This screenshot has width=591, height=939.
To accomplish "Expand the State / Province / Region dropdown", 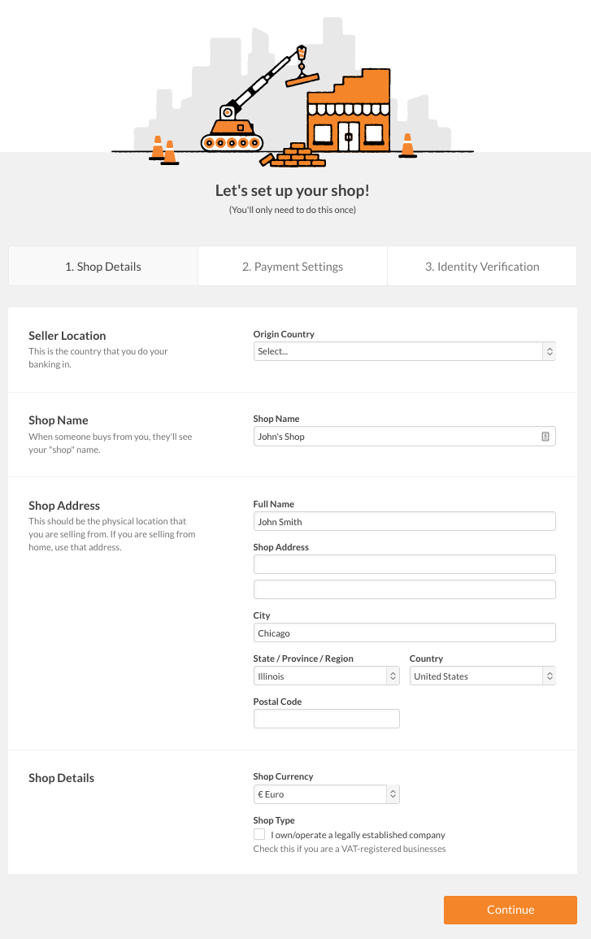I will click(x=326, y=676).
